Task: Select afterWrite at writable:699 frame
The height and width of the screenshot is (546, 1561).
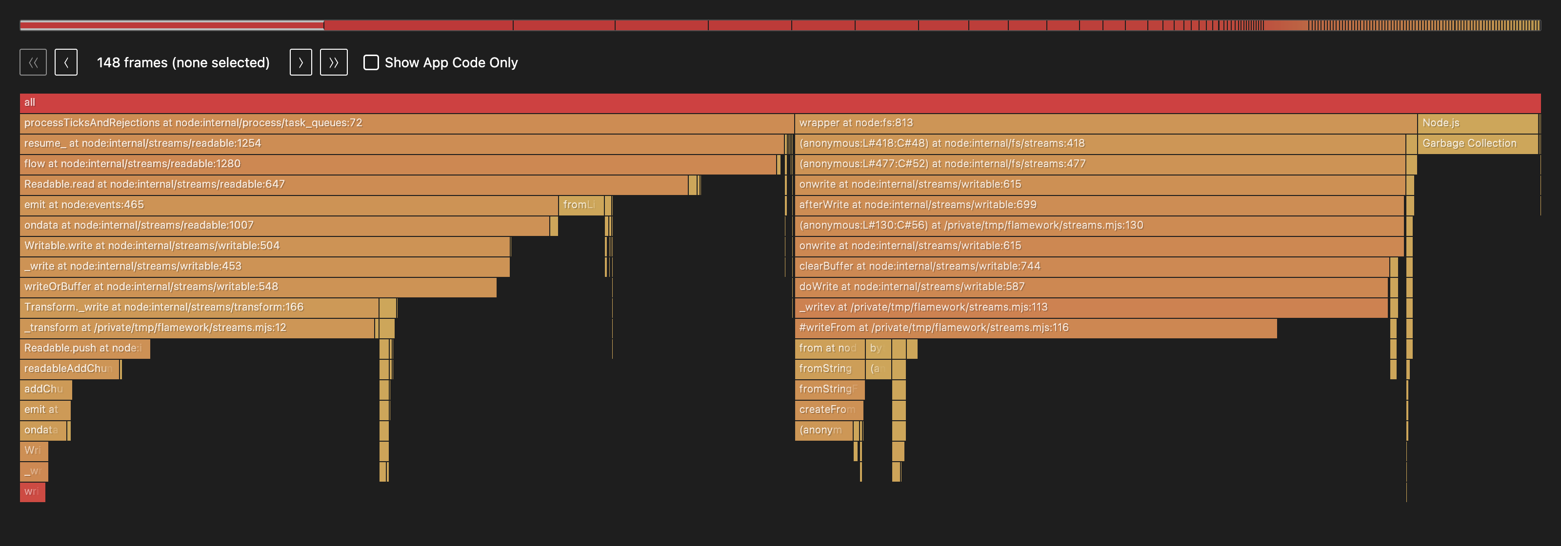Action: pyautogui.click(x=1099, y=205)
